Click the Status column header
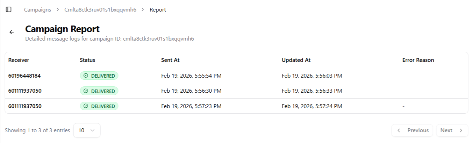Image resolution: width=472 pixels, height=143 pixels. (x=87, y=60)
